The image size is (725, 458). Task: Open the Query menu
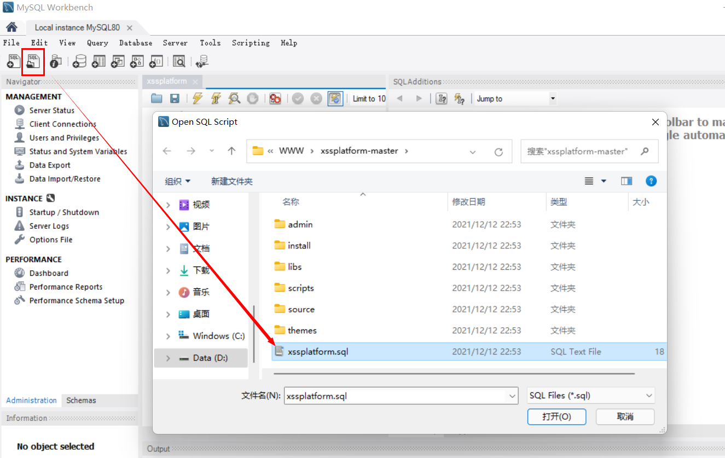97,43
